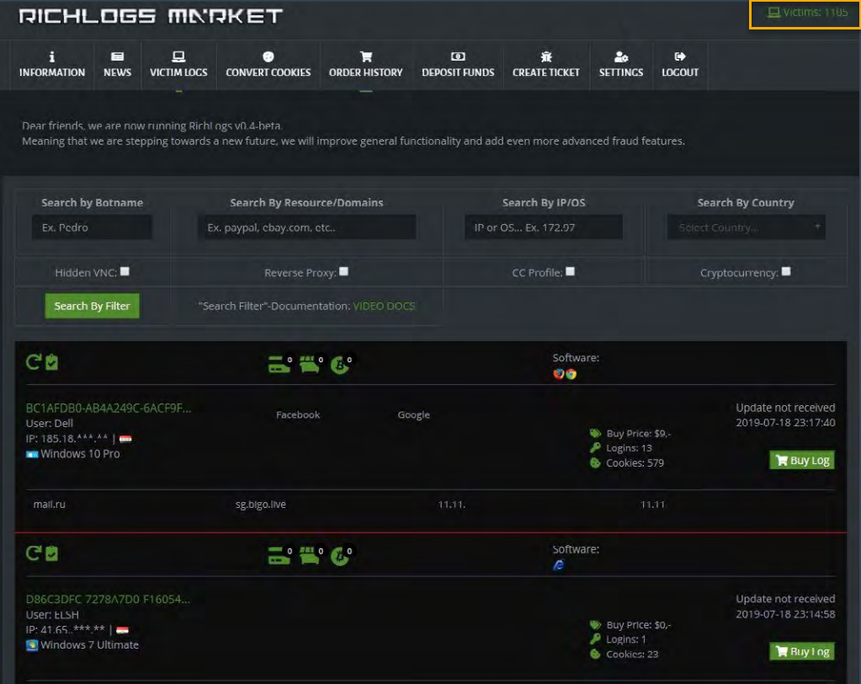Image resolution: width=861 pixels, height=684 pixels.
Task: Click refresh icon on ELSH user entry
Action: [34, 553]
